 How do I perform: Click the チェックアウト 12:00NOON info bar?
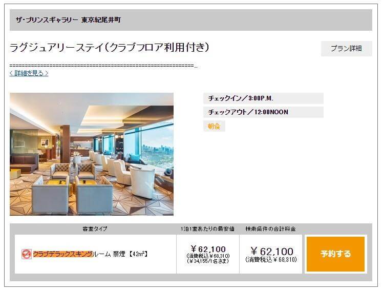click(x=263, y=112)
